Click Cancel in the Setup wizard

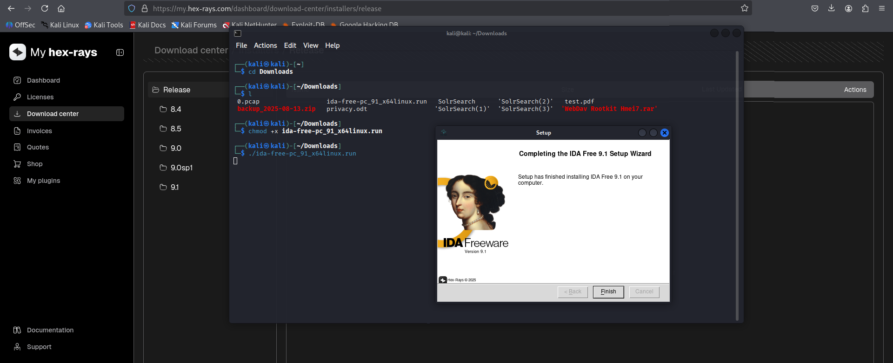click(644, 292)
